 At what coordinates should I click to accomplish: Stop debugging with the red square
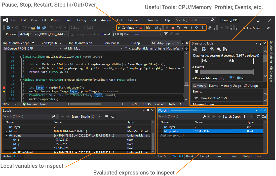[x=173, y=28]
